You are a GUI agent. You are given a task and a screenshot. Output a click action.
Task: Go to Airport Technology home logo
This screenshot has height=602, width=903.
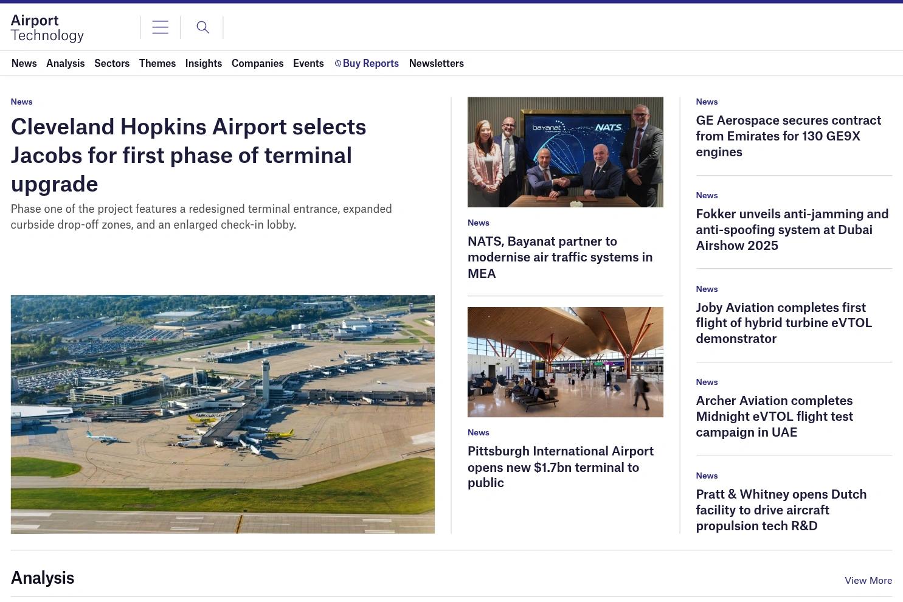point(47,28)
